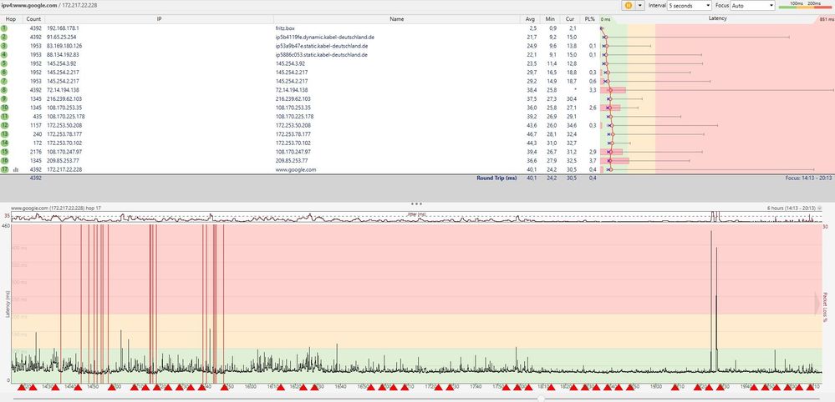Open the Interval combo box showing 5 seconds
835x402 pixels.
click(x=689, y=5)
